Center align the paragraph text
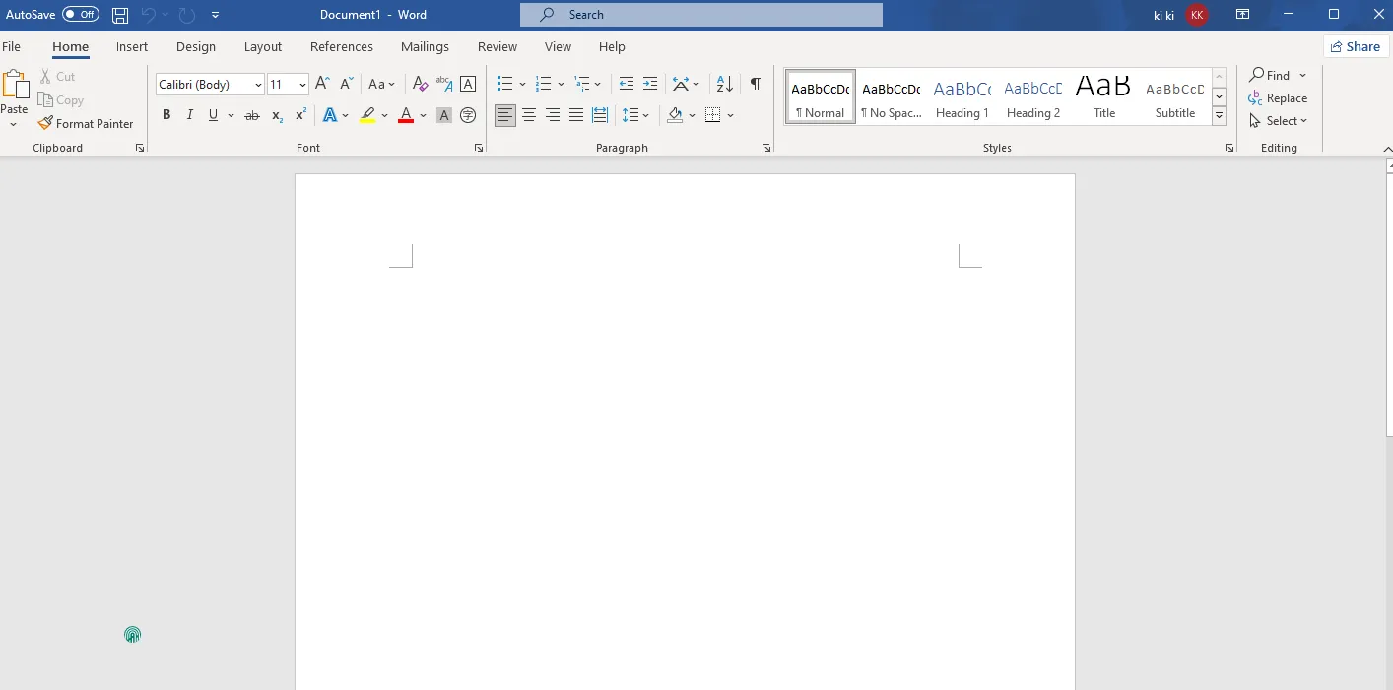1393x690 pixels. (529, 115)
